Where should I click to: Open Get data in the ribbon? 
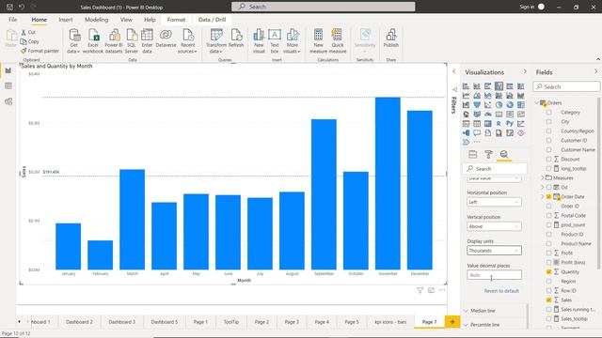click(73, 41)
